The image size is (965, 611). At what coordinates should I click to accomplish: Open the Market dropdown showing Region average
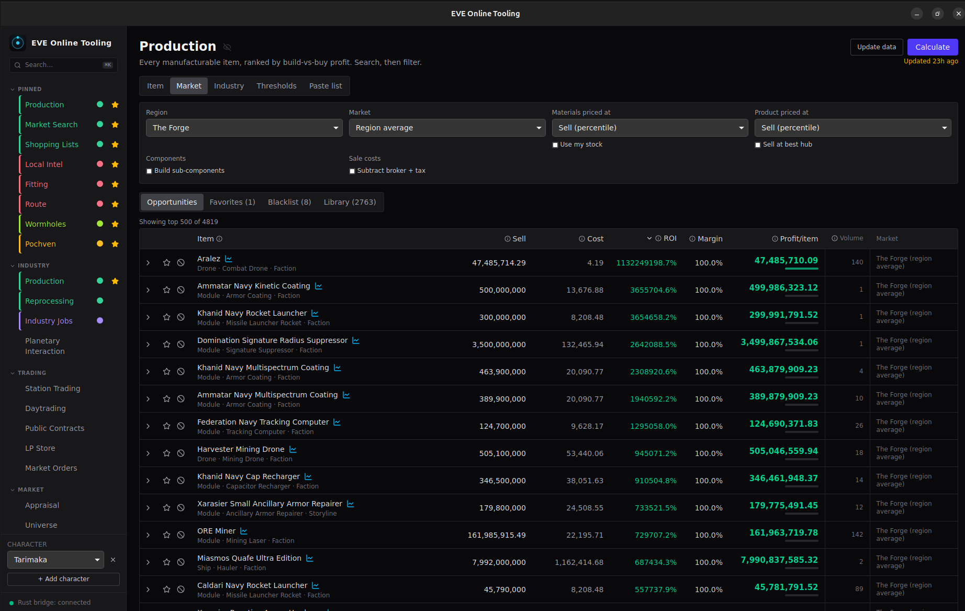pyautogui.click(x=447, y=128)
